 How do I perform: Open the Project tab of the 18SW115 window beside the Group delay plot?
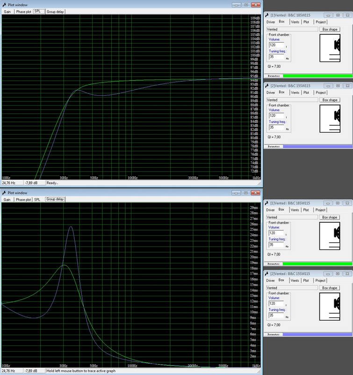coord(320,210)
